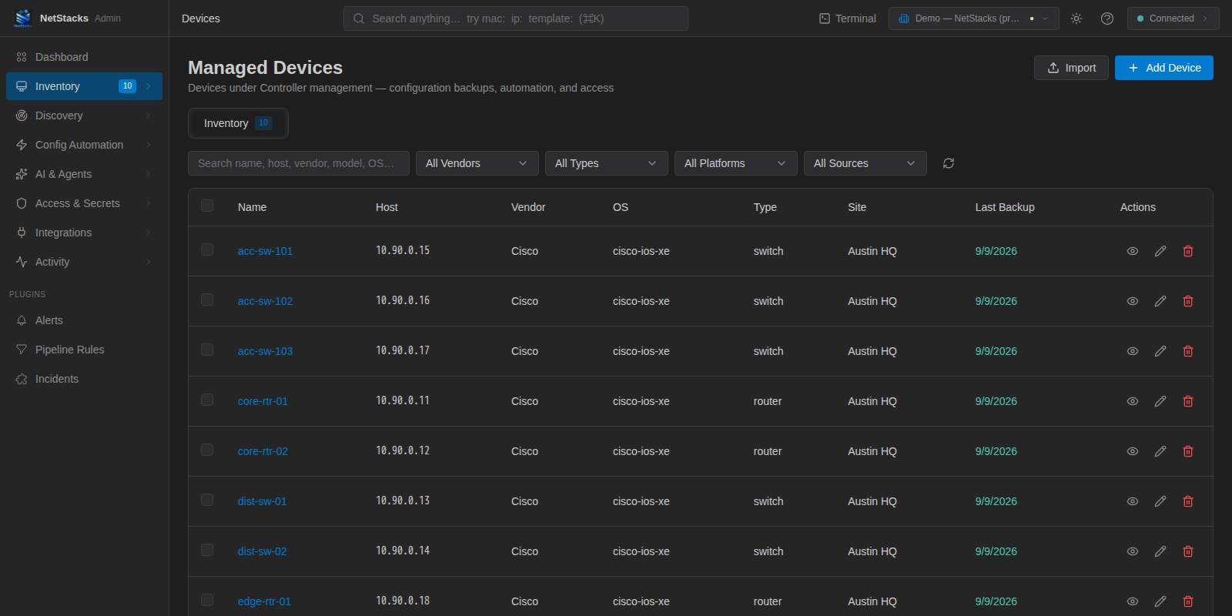Edit device core-rtr-01 with pencil icon
This screenshot has height=616, width=1232.
1160,401
